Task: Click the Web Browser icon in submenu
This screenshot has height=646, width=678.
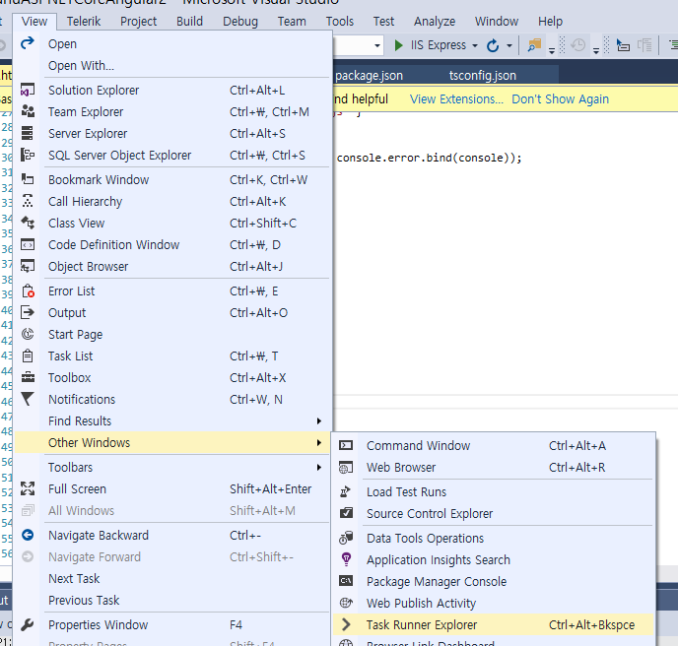Action: point(346,467)
